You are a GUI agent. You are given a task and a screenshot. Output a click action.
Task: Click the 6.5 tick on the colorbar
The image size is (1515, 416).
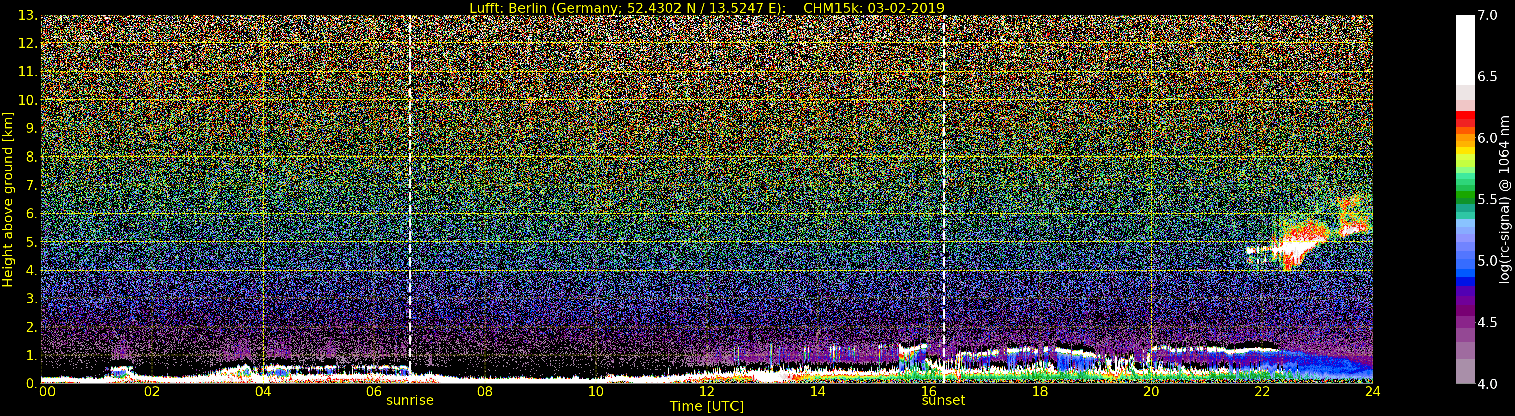point(1487,77)
